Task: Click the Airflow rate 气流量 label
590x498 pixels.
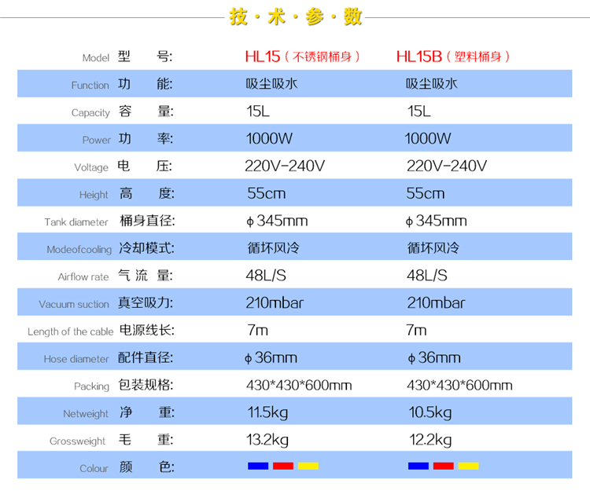Action: tap(115, 276)
